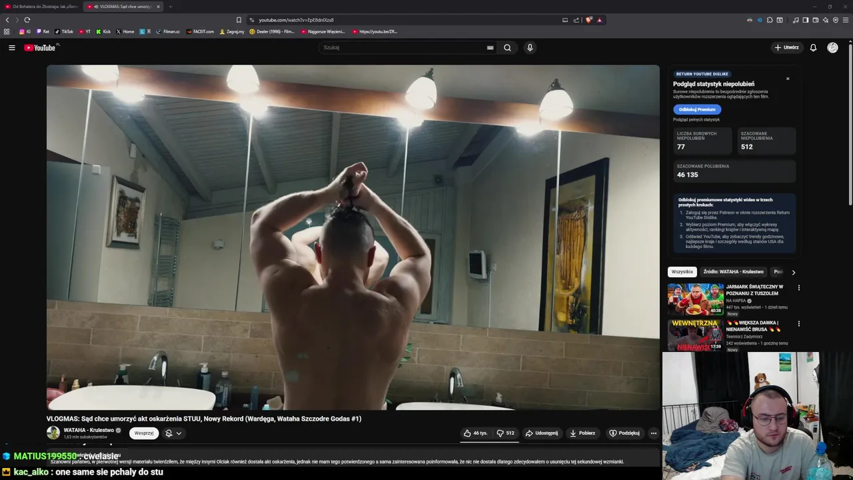Image resolution: width=853 pixels, height=480 pixels.
Task: Go to the YouTube home logo
Action: 41,47
